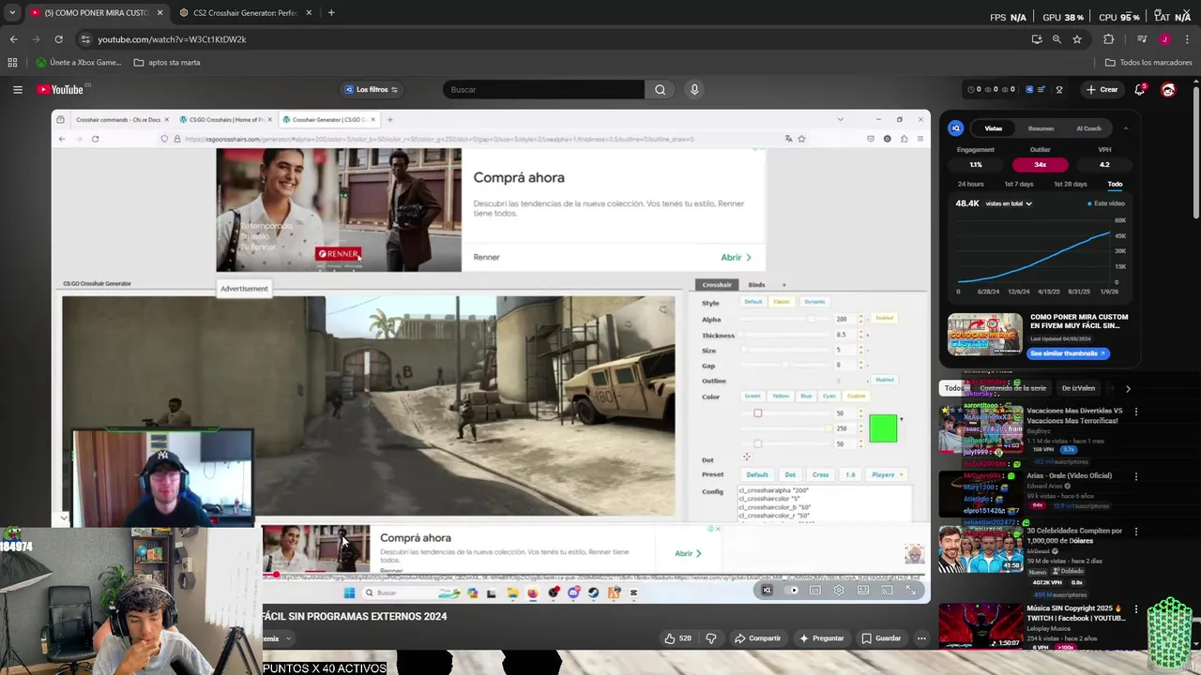Open Players preset dropdown
This screenshot has width=1201, height=675.
pos(886,474)
